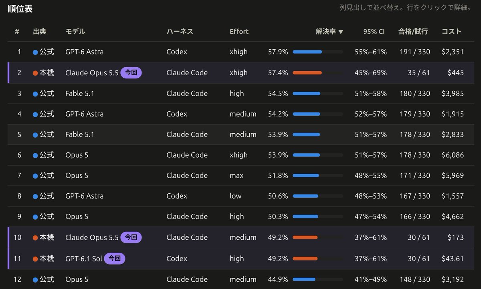Click the blue 公式 dot in rank 12 row
The height and width of the screenshot is (289, 481).
coord(35,280)
